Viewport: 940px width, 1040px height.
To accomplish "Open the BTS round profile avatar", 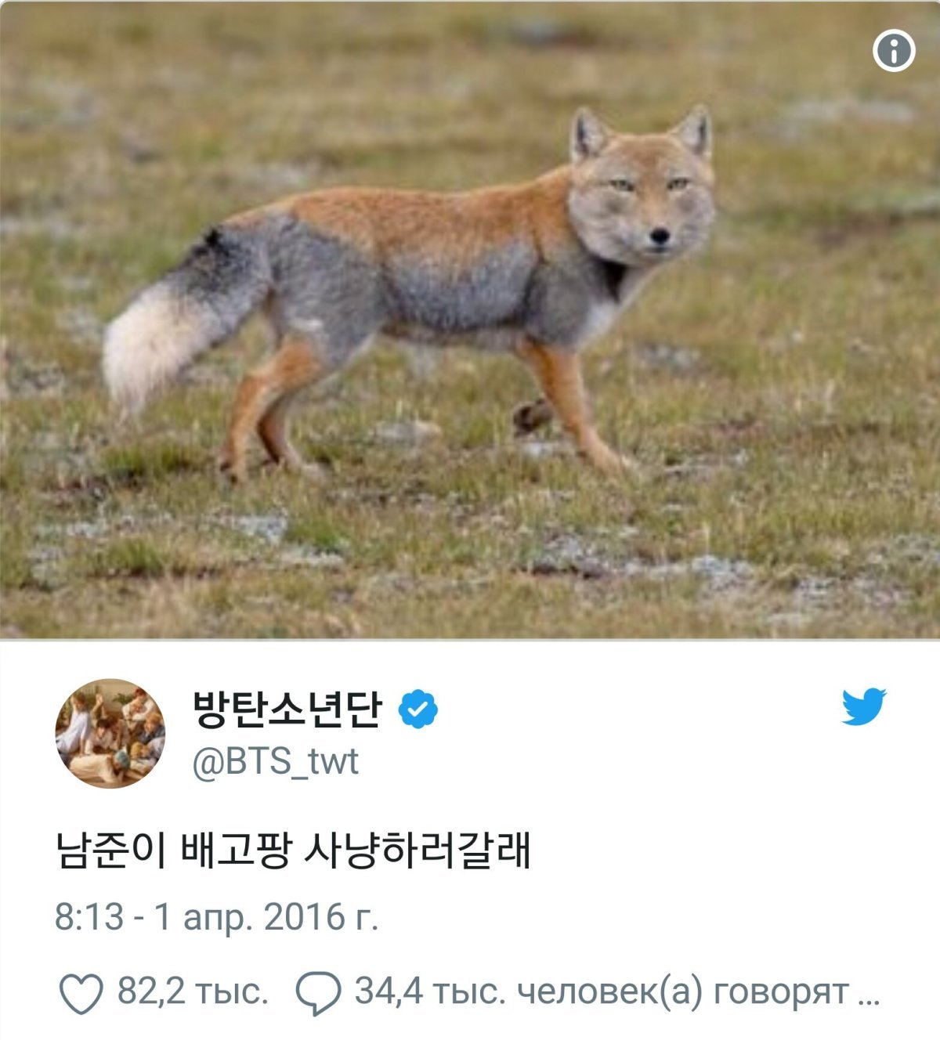I will pos(110,733).
